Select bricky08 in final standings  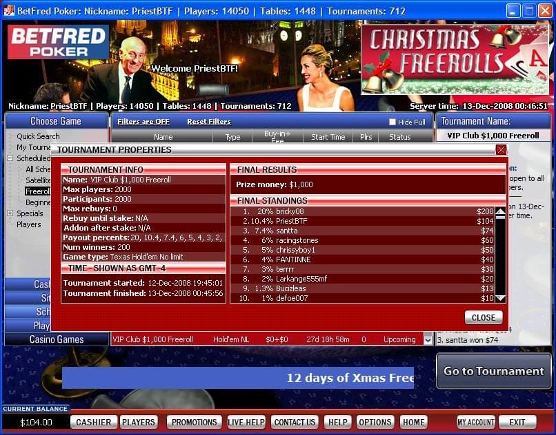pos(362,211)
